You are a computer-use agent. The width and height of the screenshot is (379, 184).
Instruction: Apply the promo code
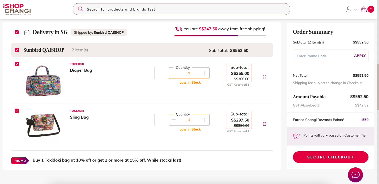360,56
